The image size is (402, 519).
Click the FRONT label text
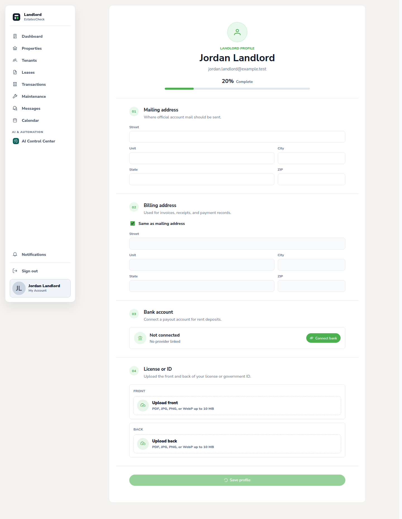click(139, 391)
